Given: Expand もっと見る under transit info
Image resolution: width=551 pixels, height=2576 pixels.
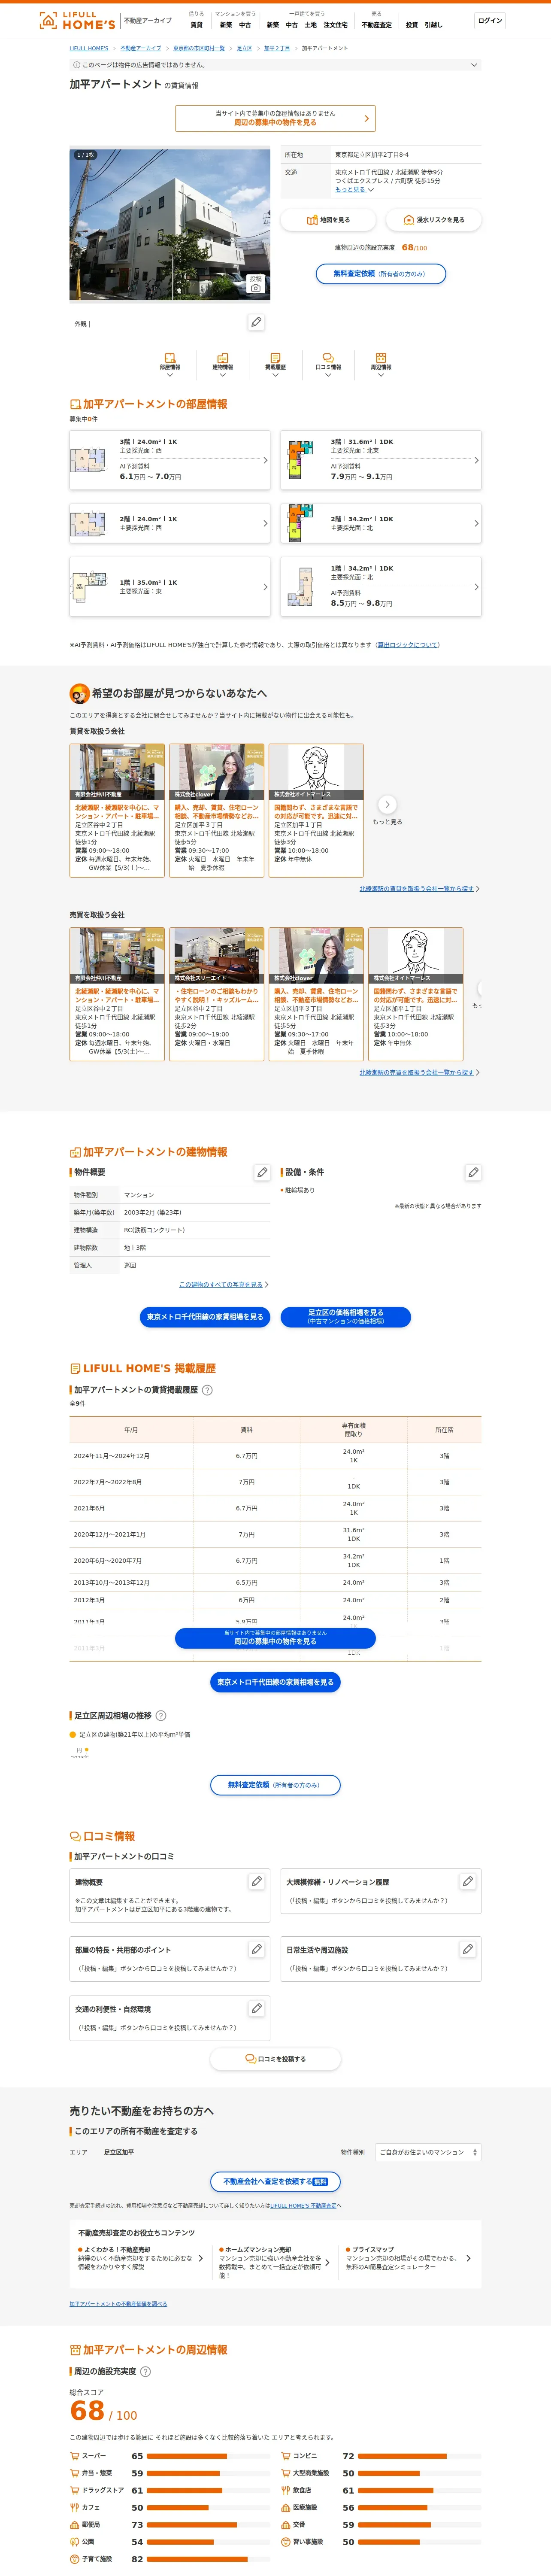Looking at the screenshot, I should coord(354,189).
